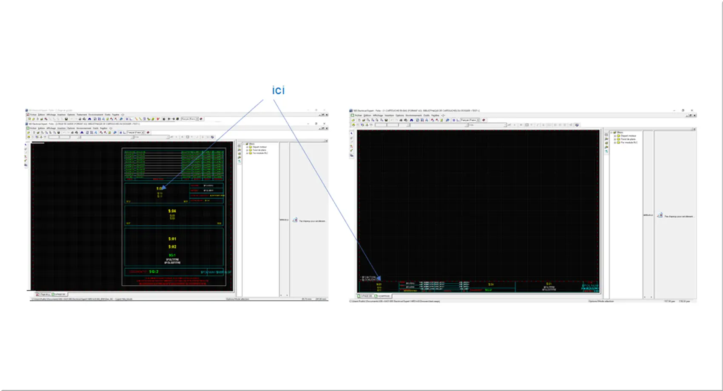Screen dimensions: 723x391
Task: Open the language dropdown in the left window's upper toolbar
Action: (x=190, y=119)
